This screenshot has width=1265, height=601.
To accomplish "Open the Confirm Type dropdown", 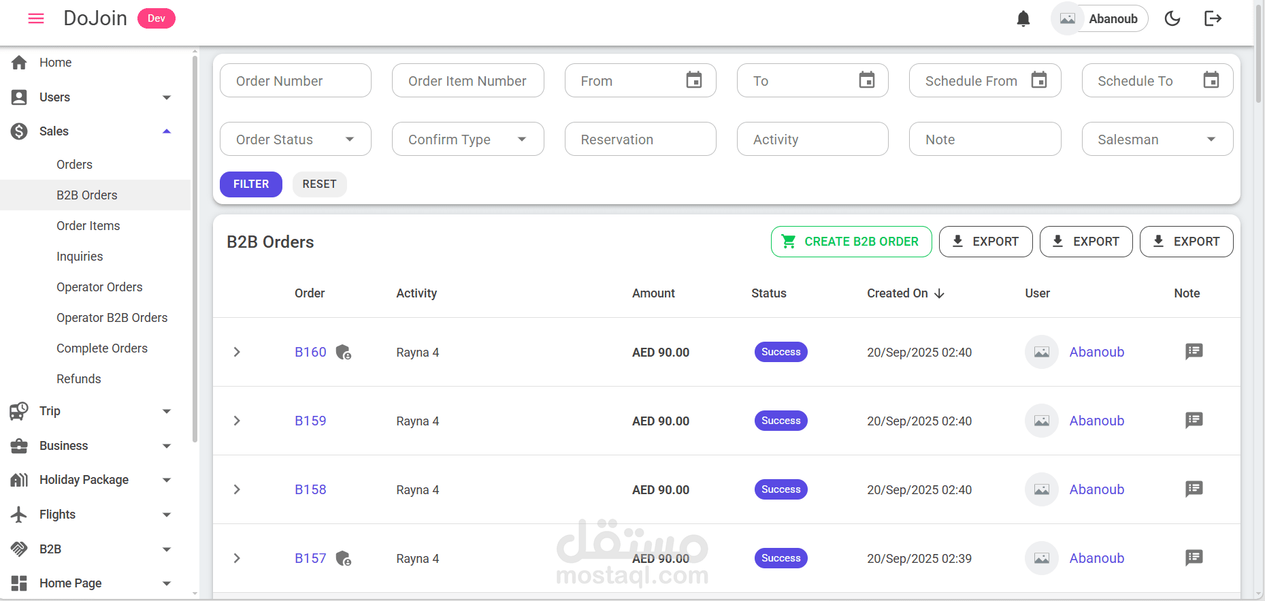I will coord(468,140).
